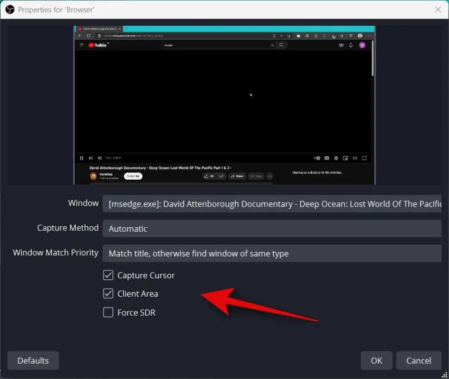This screenshot has width=449, height=379.
Task: Click the address bar URL in the preview
Action: click(x=134, y=36)
